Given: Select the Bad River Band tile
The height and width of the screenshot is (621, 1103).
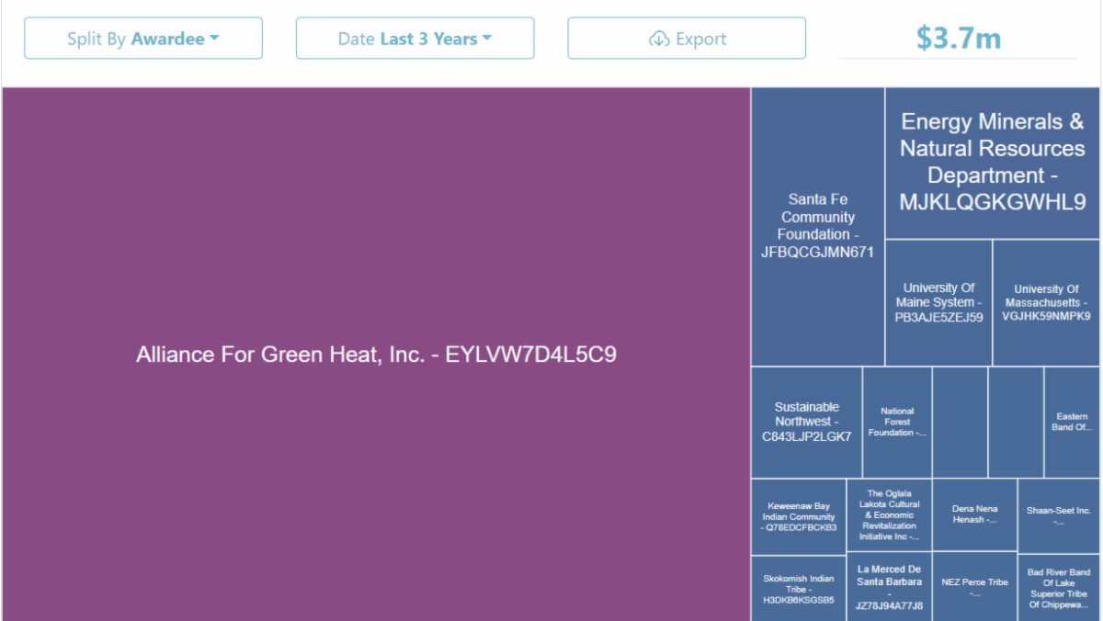Looking at the screenshot, I should point(1059,588).
